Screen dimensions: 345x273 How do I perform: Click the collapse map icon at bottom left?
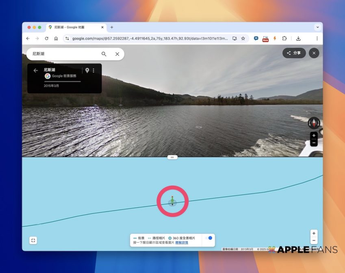point(33,240)
